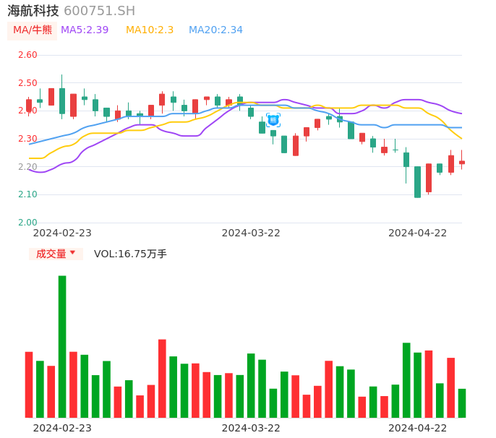Click the lowest green candlestick near 2.10
This screenshot has height=438, width=496.
click(x=418, y=182)
